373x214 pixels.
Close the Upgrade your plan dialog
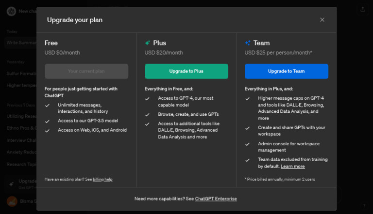click(x=322, y=20)
